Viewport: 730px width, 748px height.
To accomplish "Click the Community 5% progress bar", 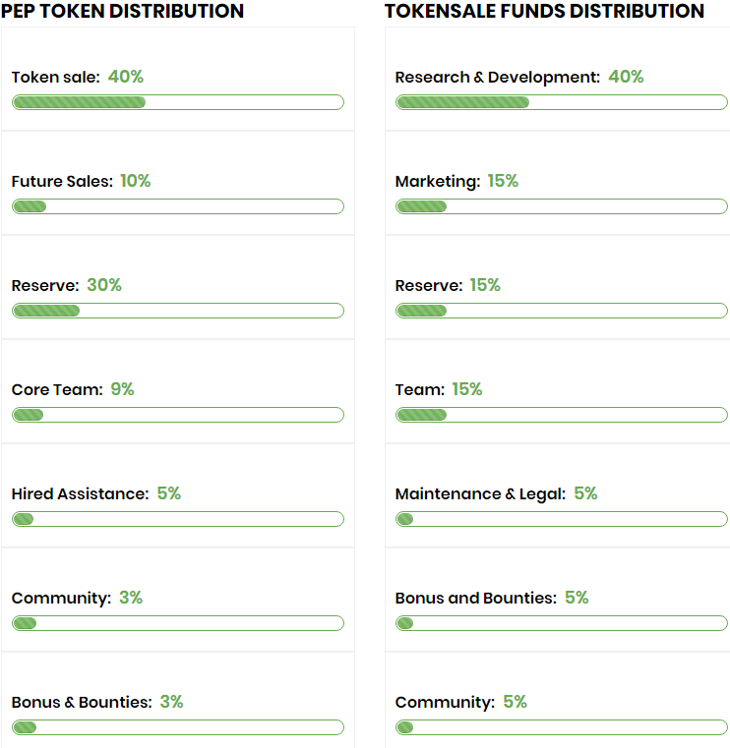I will click(561, 727).
